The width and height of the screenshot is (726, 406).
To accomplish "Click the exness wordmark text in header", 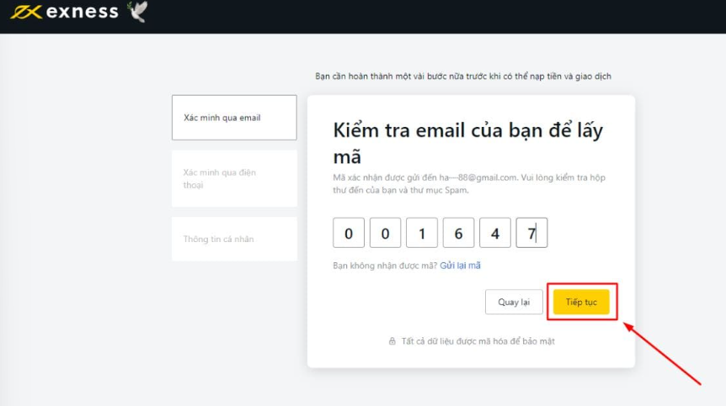I will [x=83, y=13].
